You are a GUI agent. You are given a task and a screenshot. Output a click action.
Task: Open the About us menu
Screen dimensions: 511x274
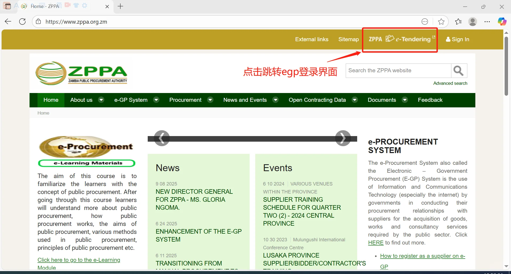(81, 100)
